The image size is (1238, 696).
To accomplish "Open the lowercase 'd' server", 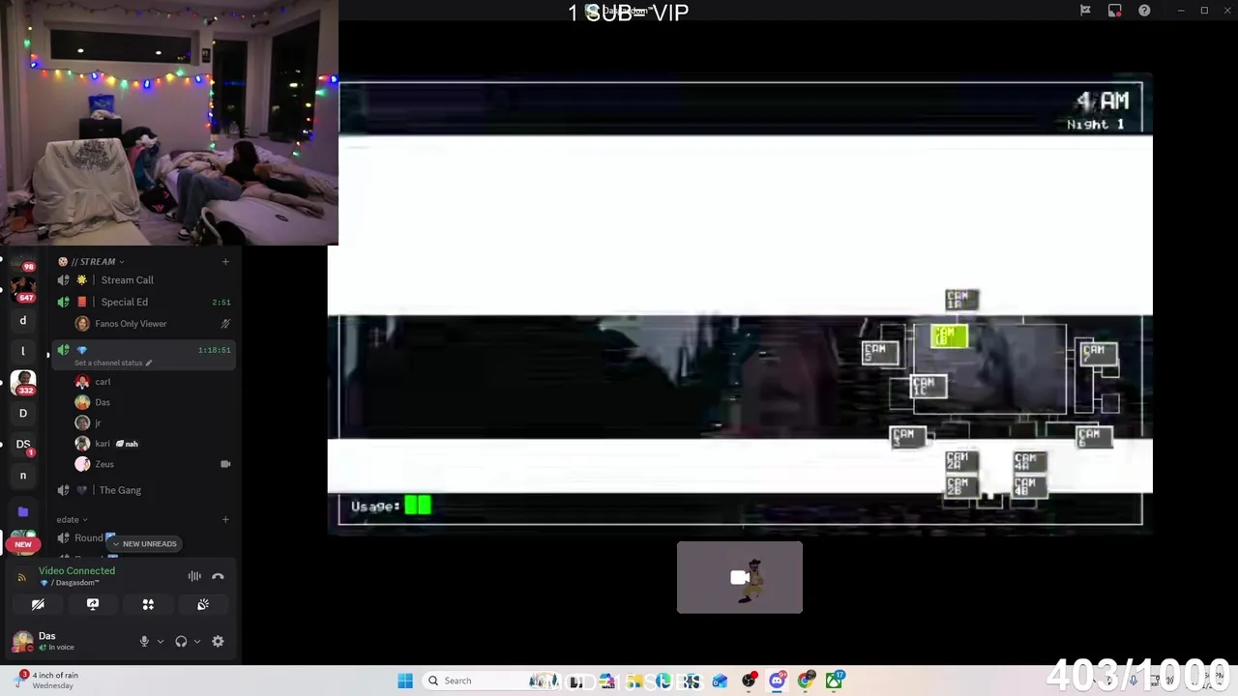I will coord(23,320).
